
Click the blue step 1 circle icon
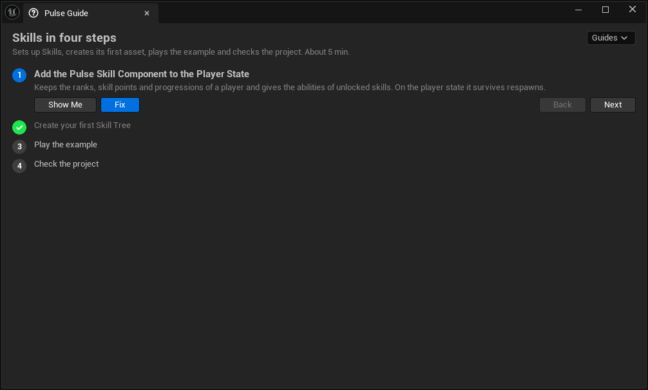[x=19, y=75]
